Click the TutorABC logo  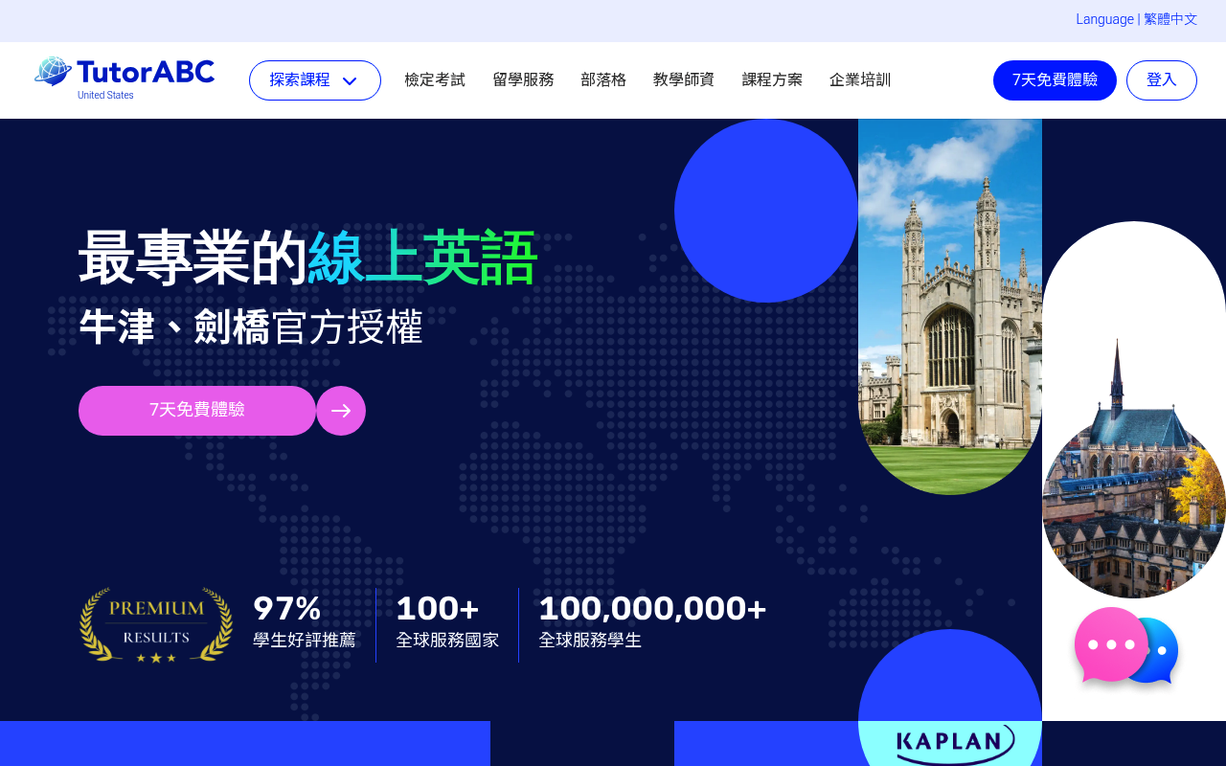[125, 73]
